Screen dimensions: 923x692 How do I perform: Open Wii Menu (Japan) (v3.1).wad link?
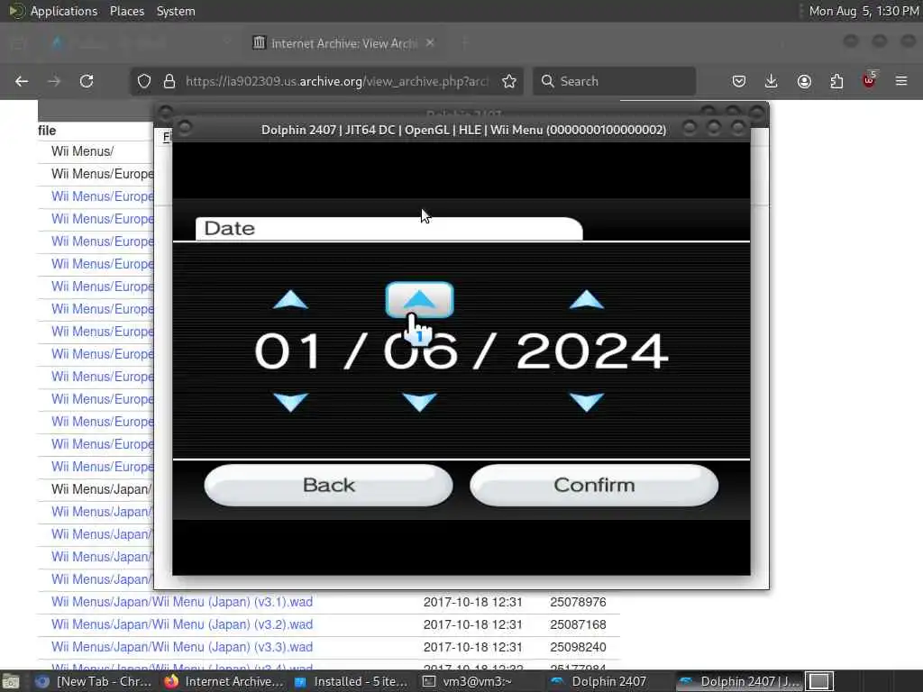(x=182, y=602)
